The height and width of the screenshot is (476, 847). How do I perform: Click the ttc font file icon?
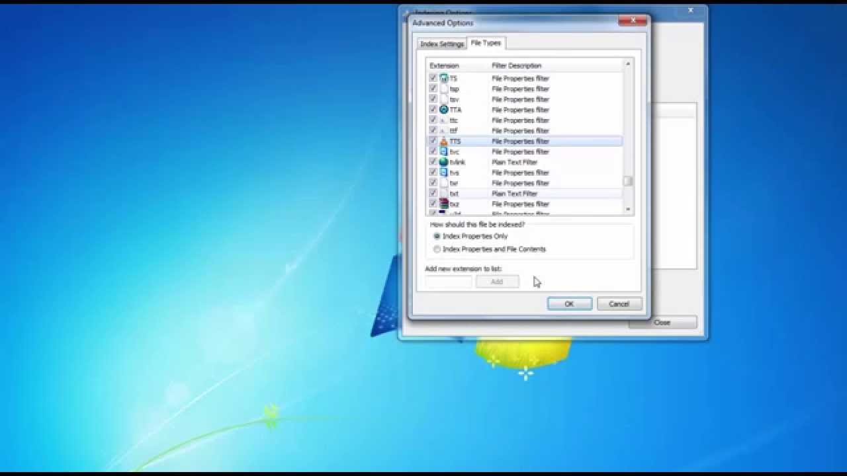coord(443,120)
